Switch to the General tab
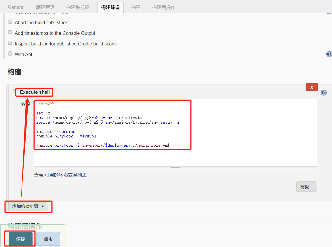The height and width of the screenshot is (247, 332). click(x=16, y=7)
